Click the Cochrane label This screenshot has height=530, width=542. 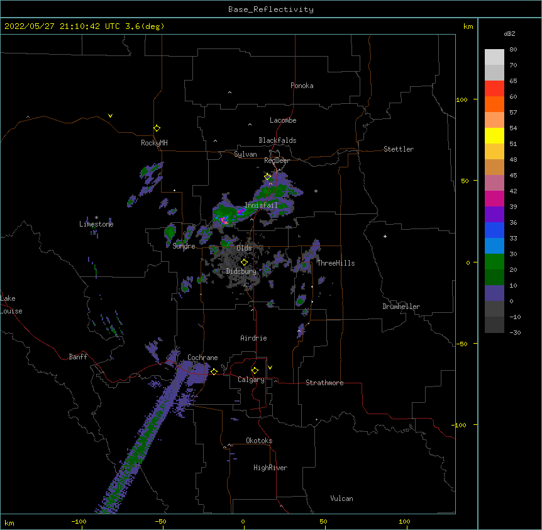(x=202, y=358)
